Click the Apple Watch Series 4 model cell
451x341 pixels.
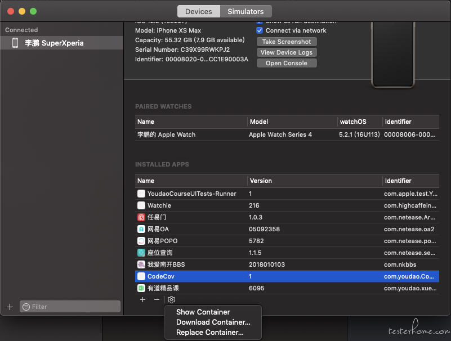click(x=280, y=134)
